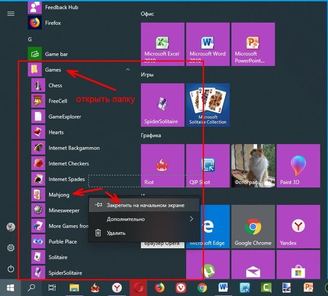Click the Games folder icon
328x296 pixels.
point(34,69)
